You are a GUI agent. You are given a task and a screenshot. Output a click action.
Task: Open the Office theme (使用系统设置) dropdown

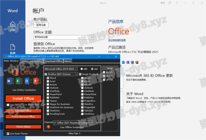pyautogui.click(x=64, y=37)
